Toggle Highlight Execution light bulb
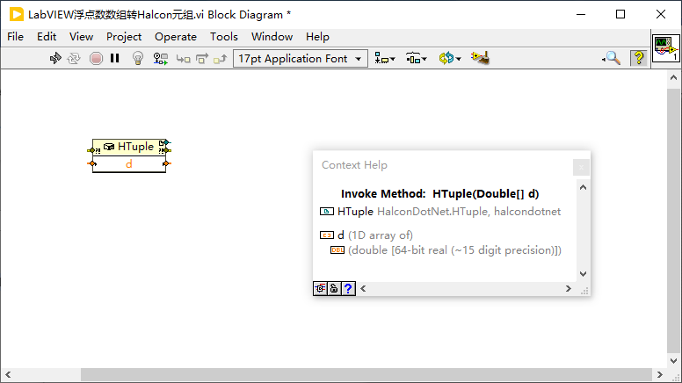Viewport: 682px width, 383px height. pyautogui.click(x=138, y=58)
